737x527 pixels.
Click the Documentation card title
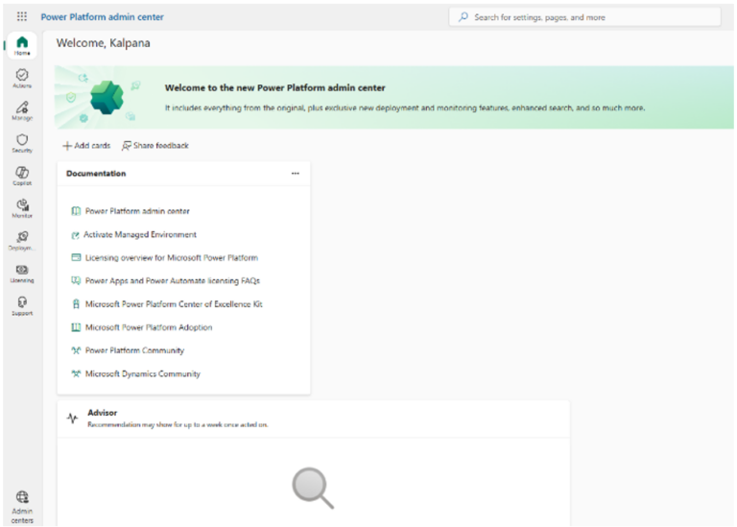(x=96, y=174)
